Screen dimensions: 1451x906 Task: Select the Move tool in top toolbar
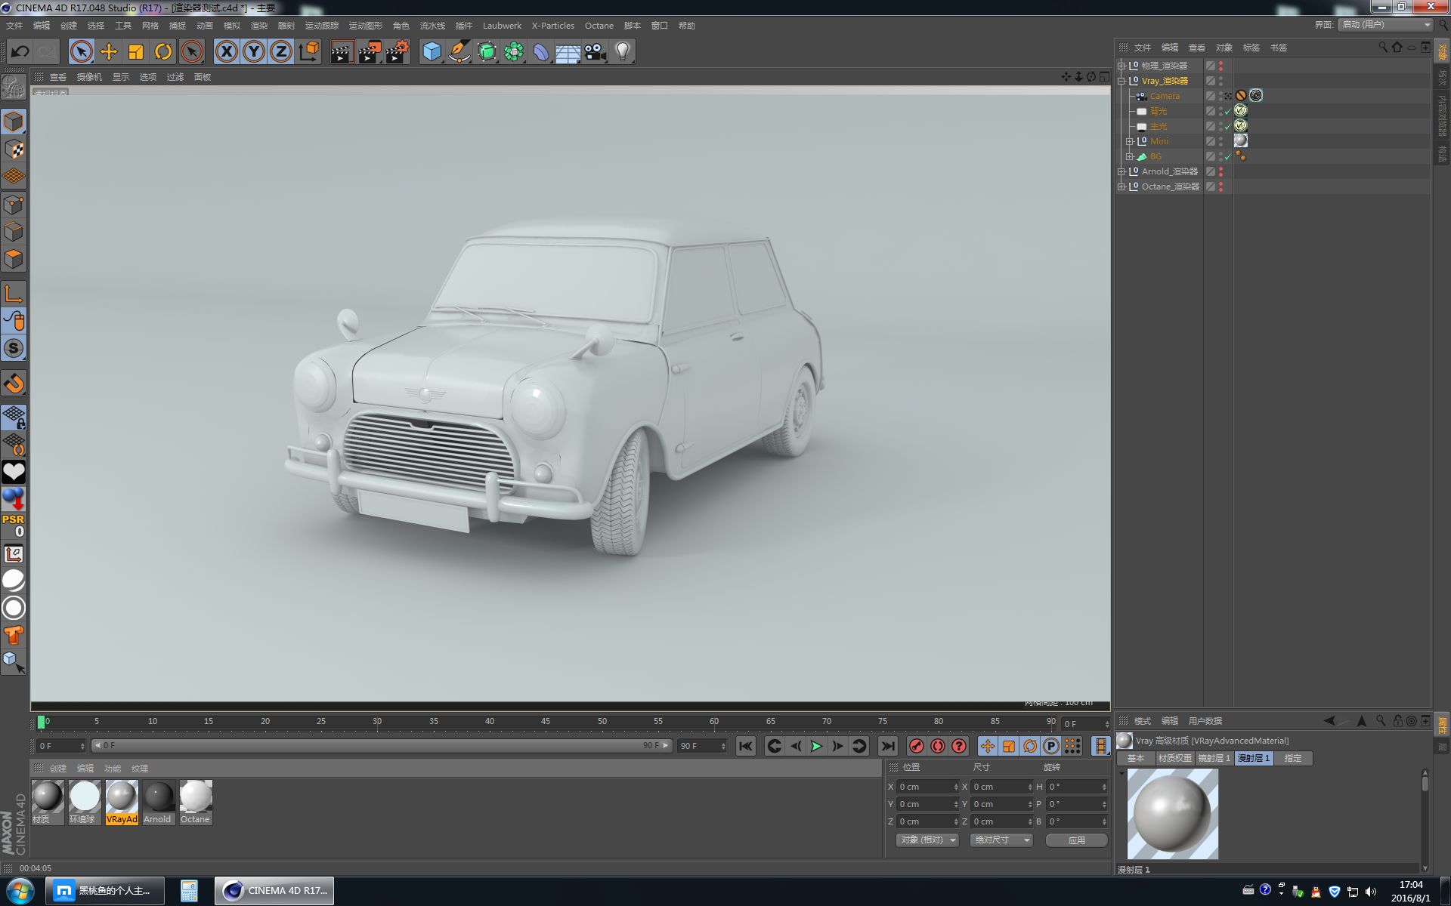pyautogui.click(x=109, y=52)
